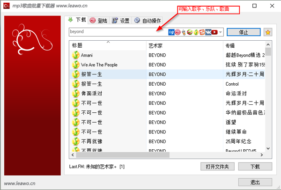Click the horizontal scrollbar right arrow

click(x=262, y=155)
